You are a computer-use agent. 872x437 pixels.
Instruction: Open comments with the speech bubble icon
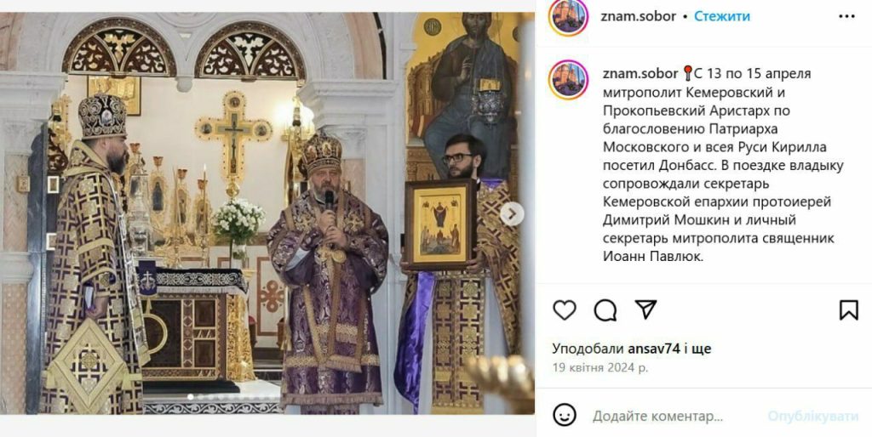(605, 309)
